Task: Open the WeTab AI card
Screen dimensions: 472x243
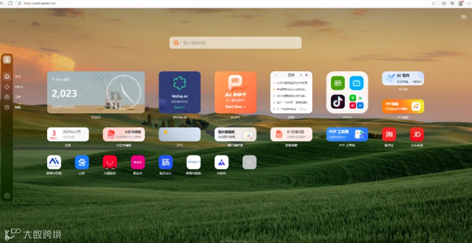Action: 180,92
